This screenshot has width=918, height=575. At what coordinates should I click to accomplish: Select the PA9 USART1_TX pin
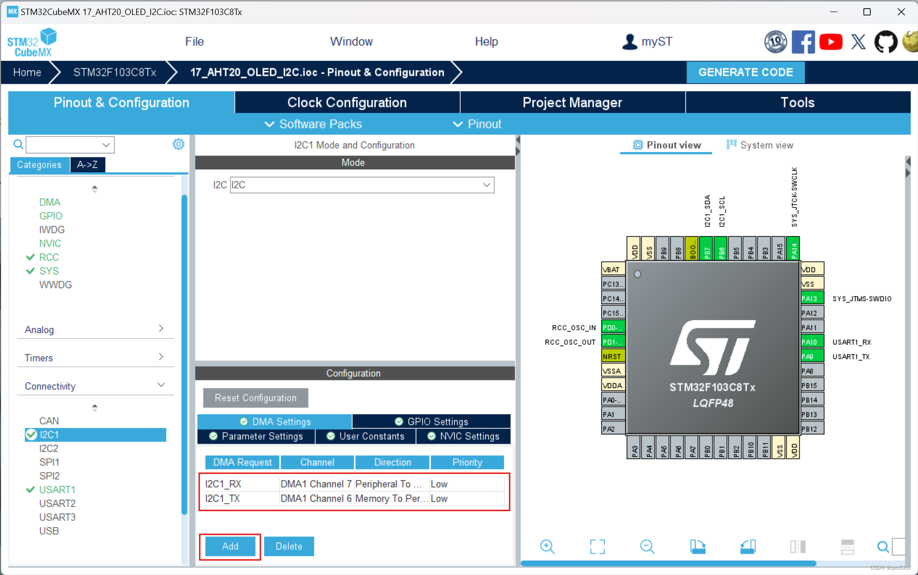(x=812, y=356)
